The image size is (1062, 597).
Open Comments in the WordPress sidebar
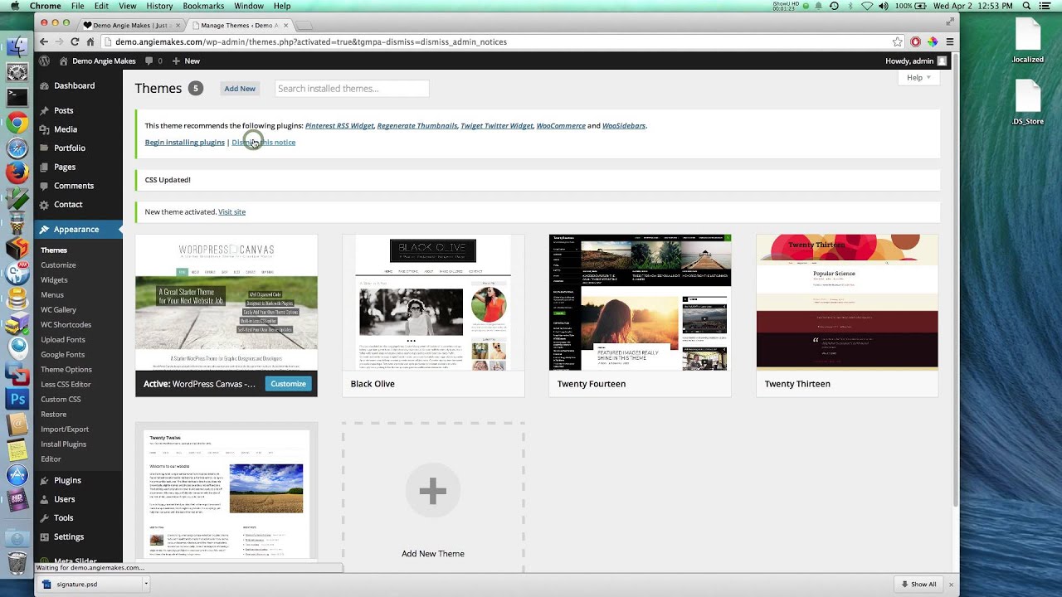[74, 186]
